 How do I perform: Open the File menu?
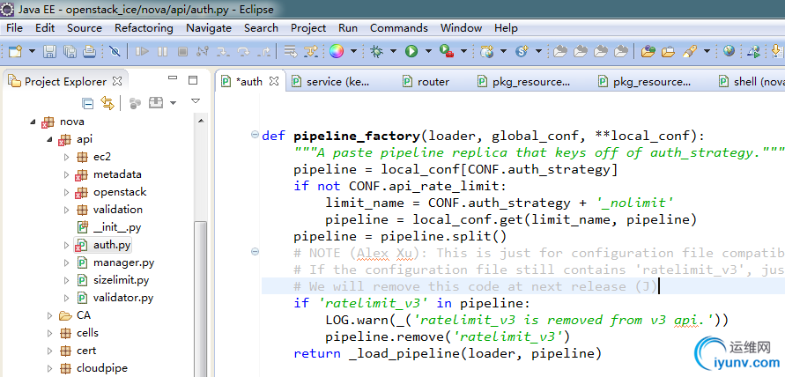[x=14, y=28]
